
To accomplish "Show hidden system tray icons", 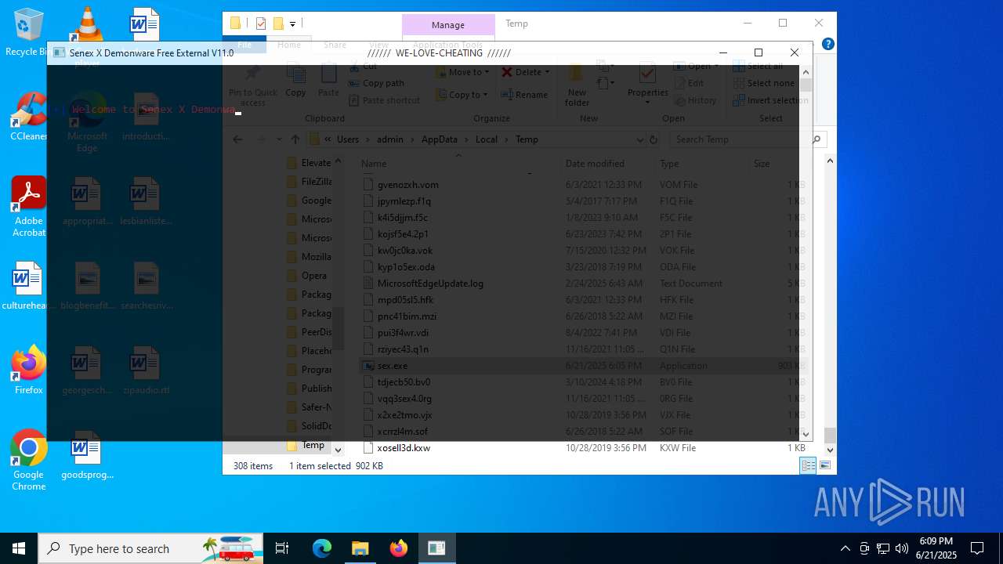I will (x=845, y=548).
